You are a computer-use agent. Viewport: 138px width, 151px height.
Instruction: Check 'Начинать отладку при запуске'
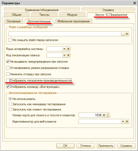pyautogui.click(x=8, y=74)
